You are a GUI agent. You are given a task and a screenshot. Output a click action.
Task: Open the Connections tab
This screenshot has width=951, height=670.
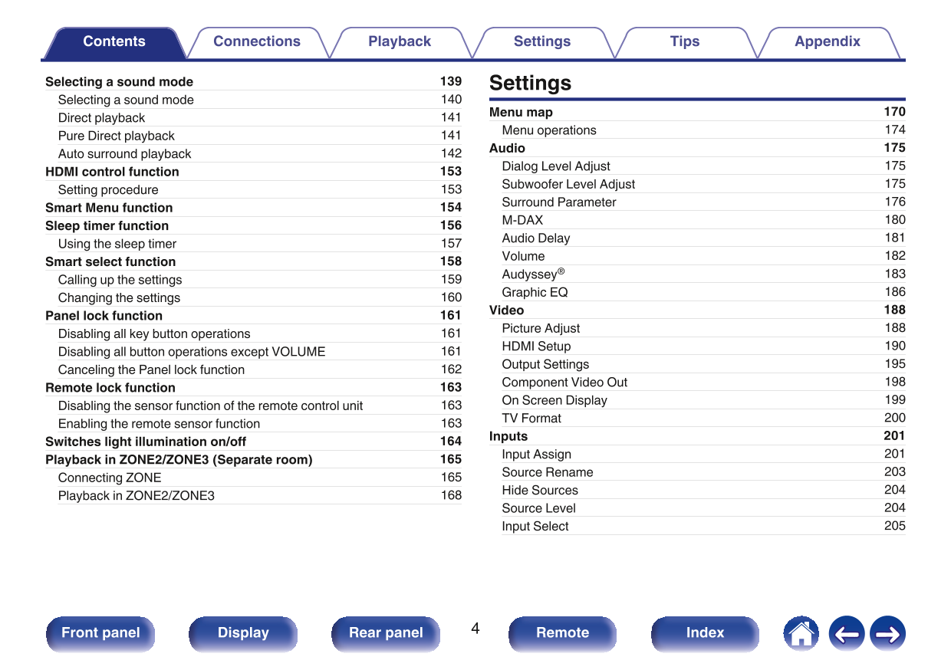(256, 42)
